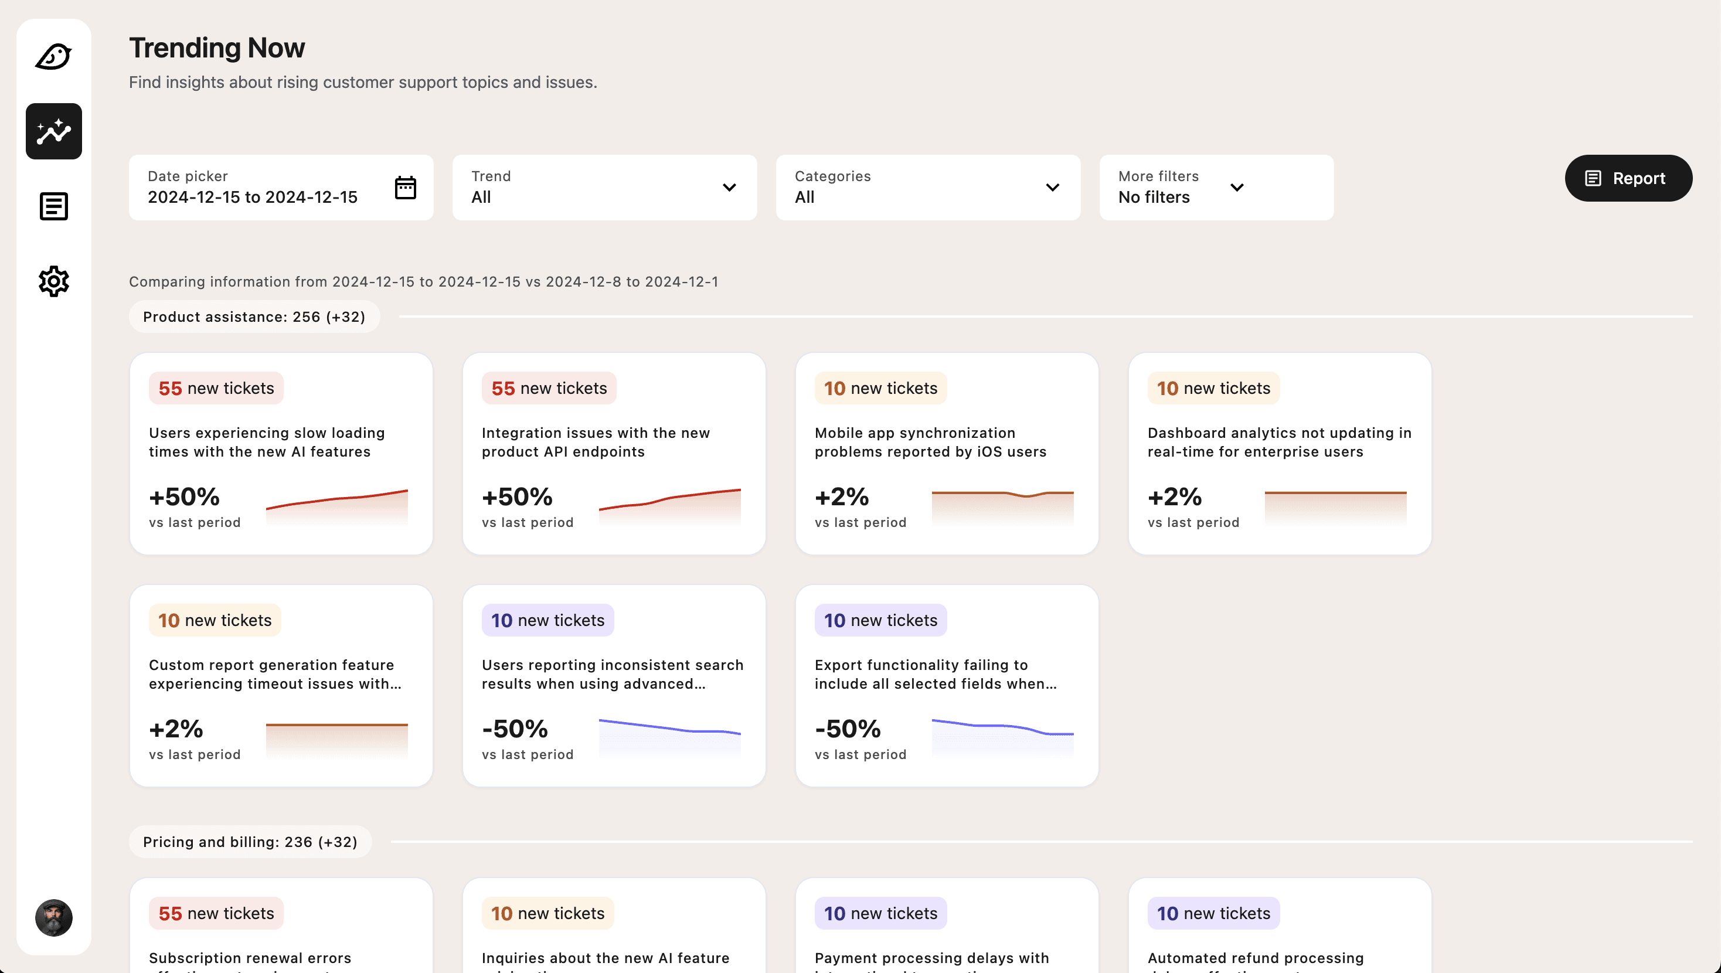Viewport: 1721px width, 973px height.
Task: Open Dashboard analytics not updating card
Action: pos(1280,454)
